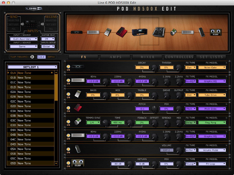Screen dimensions: 234x175
Task: Remove the Noise Gate row with its X
Action: coord(227,63)
